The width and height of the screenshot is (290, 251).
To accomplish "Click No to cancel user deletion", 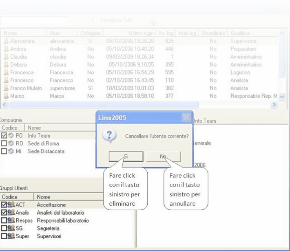I will point(163,156).
